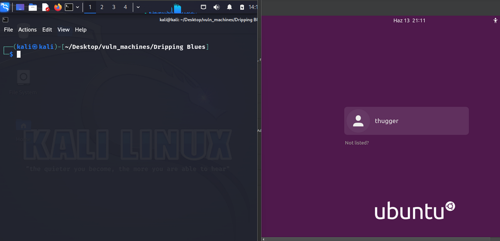Click the Haz 13 21:11 clock
Screen dimensions: 500x241
[409, 21]
